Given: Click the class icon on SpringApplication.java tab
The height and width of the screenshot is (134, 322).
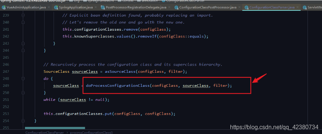Looking at the screenshot, I should (56, 7).
